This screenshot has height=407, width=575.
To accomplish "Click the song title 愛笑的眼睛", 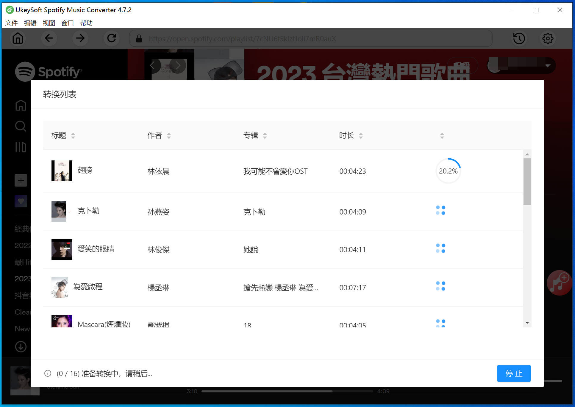I will point(96,249).
